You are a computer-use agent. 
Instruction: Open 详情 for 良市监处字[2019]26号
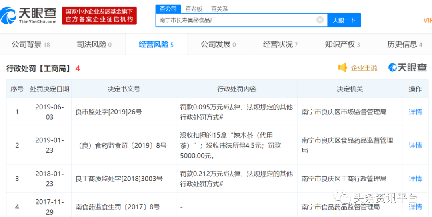coord(415,112)
